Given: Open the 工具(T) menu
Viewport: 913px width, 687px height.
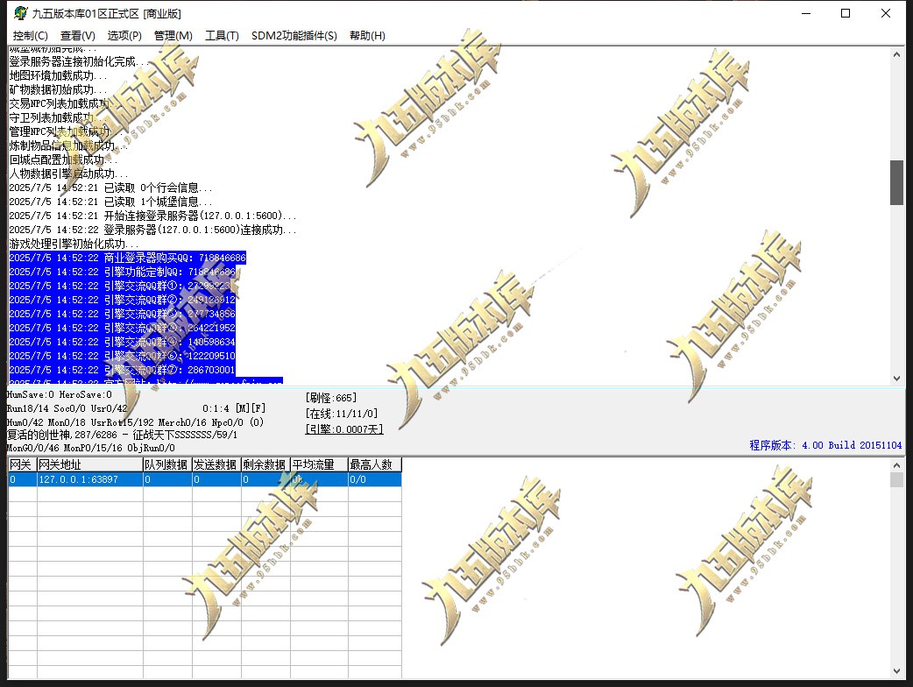Looking at the screenshot, I should coord(222,36).
